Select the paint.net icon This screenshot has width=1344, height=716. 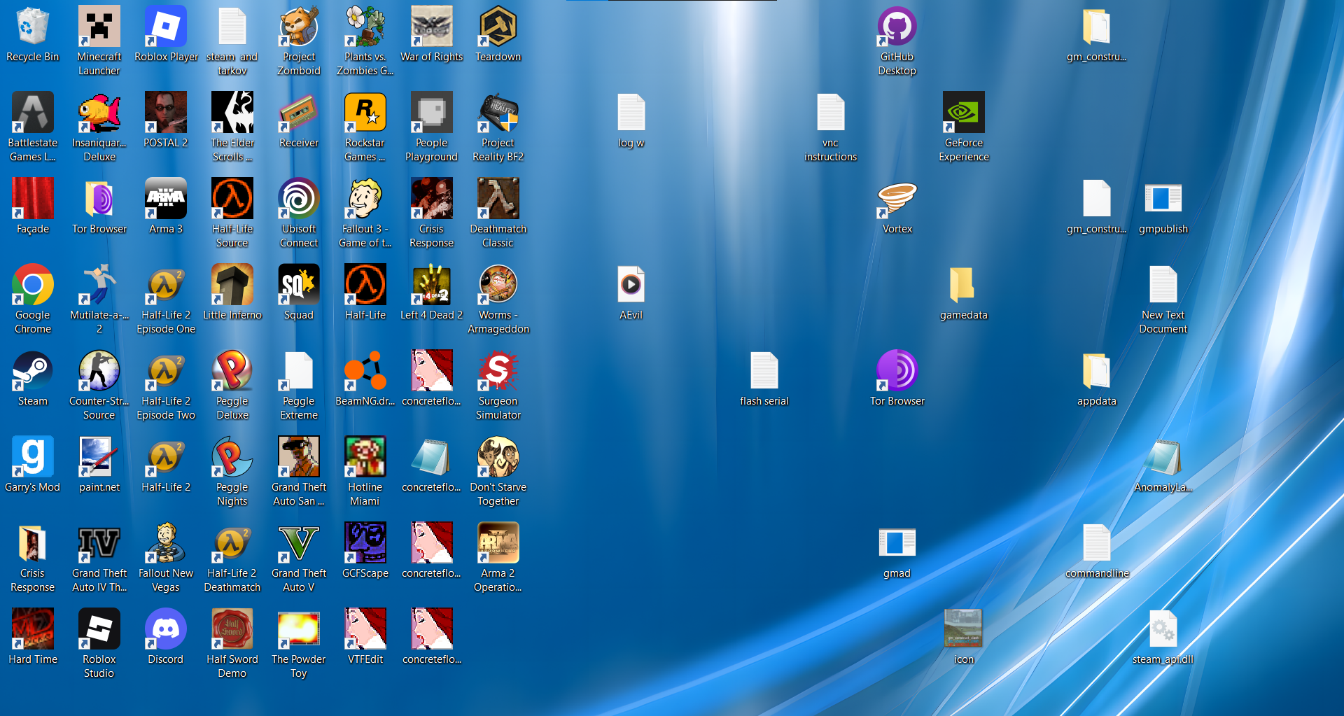[x=99, y=456]
